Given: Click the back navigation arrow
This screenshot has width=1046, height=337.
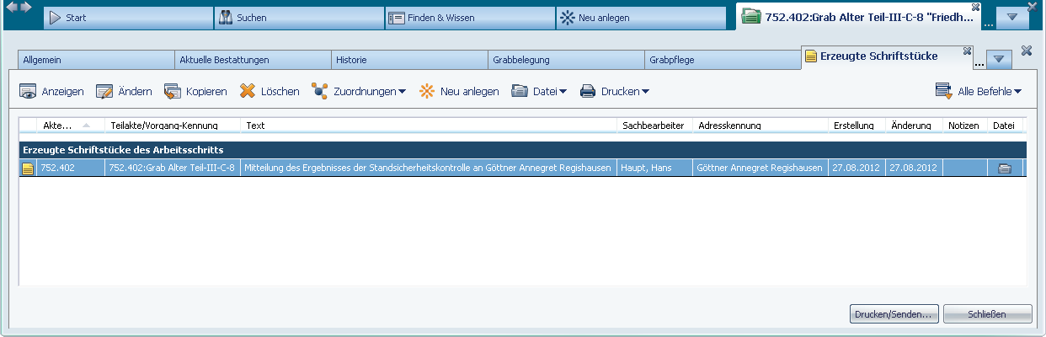Looking at the screenshot, I should click(x=11, y=8).
